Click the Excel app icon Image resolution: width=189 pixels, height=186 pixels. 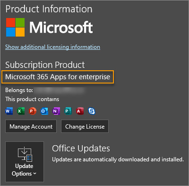pyautogui.click(x=21, y=111)
